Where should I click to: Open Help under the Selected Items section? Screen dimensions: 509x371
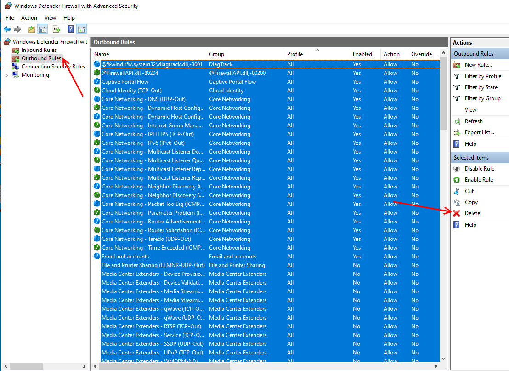click(470, 224)
